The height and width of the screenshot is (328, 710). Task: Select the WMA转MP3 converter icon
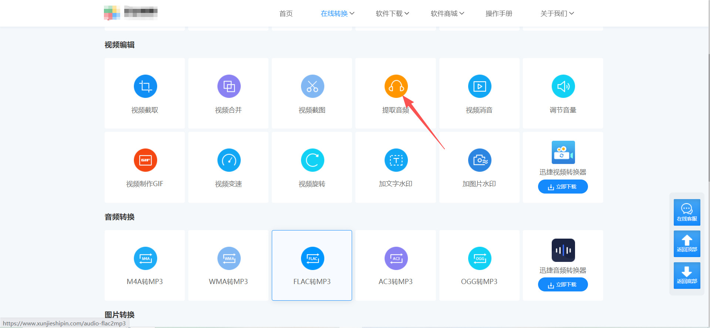coord(229,258)
